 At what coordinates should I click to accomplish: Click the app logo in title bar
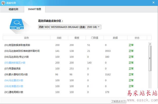coord(3,3)
